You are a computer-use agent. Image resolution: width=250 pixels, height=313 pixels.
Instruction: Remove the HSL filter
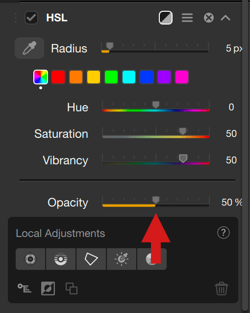[x=209, y=18]
